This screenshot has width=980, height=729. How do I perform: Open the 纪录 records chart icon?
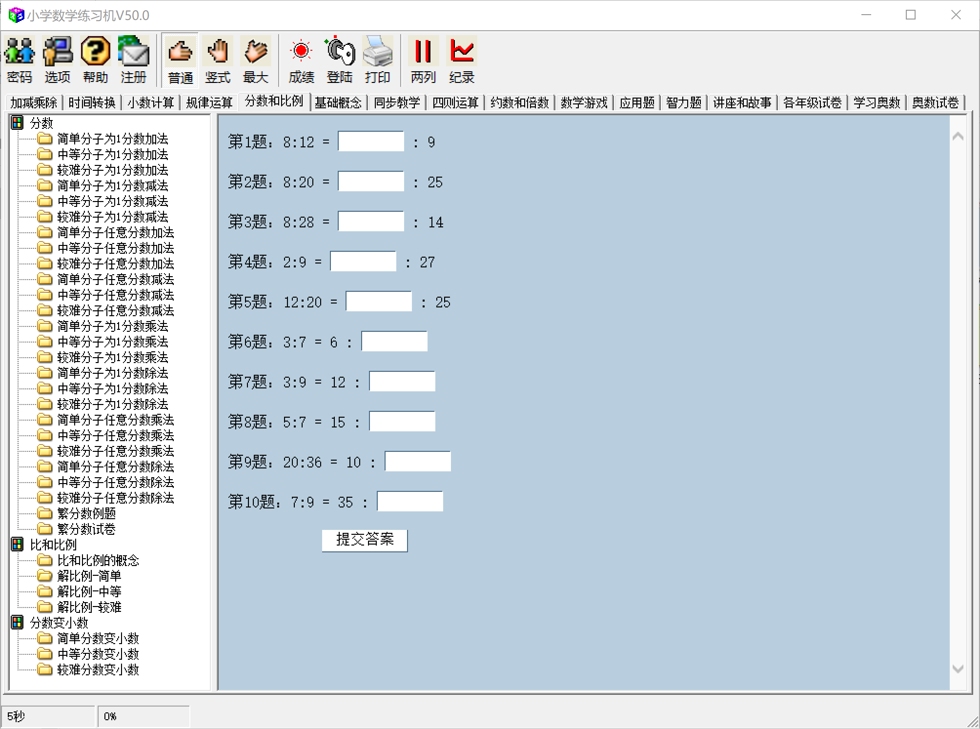(461, 60)
